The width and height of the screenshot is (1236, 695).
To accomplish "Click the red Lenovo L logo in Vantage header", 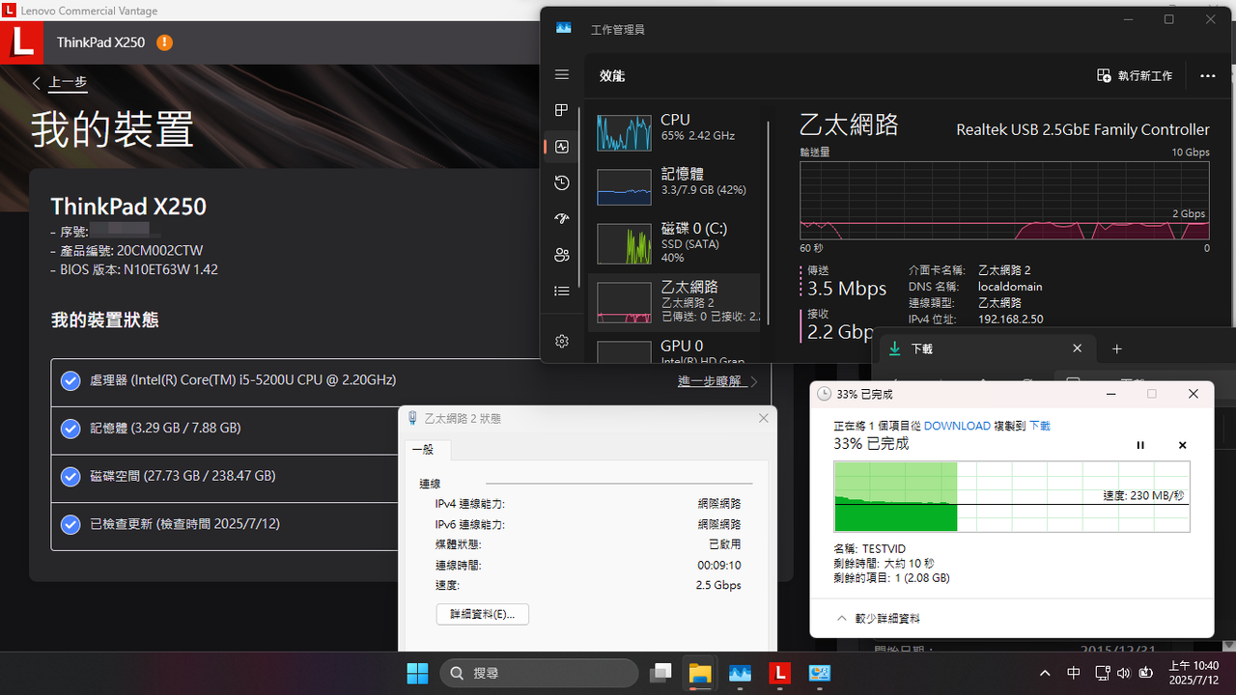I will pyautogui.click(x=22, y=42).
